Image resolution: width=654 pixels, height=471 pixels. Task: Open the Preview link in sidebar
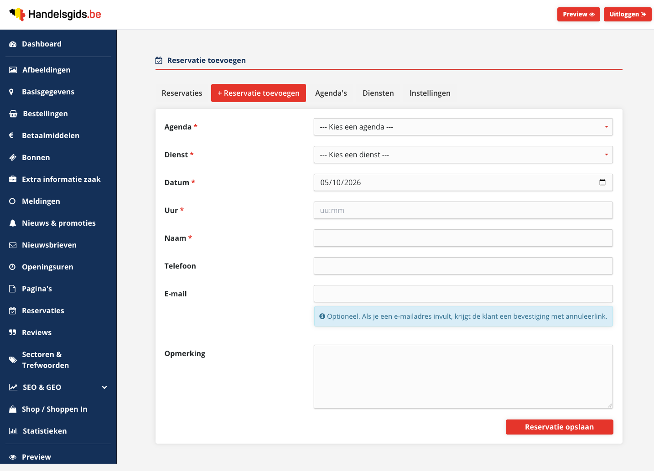[36, 457]
